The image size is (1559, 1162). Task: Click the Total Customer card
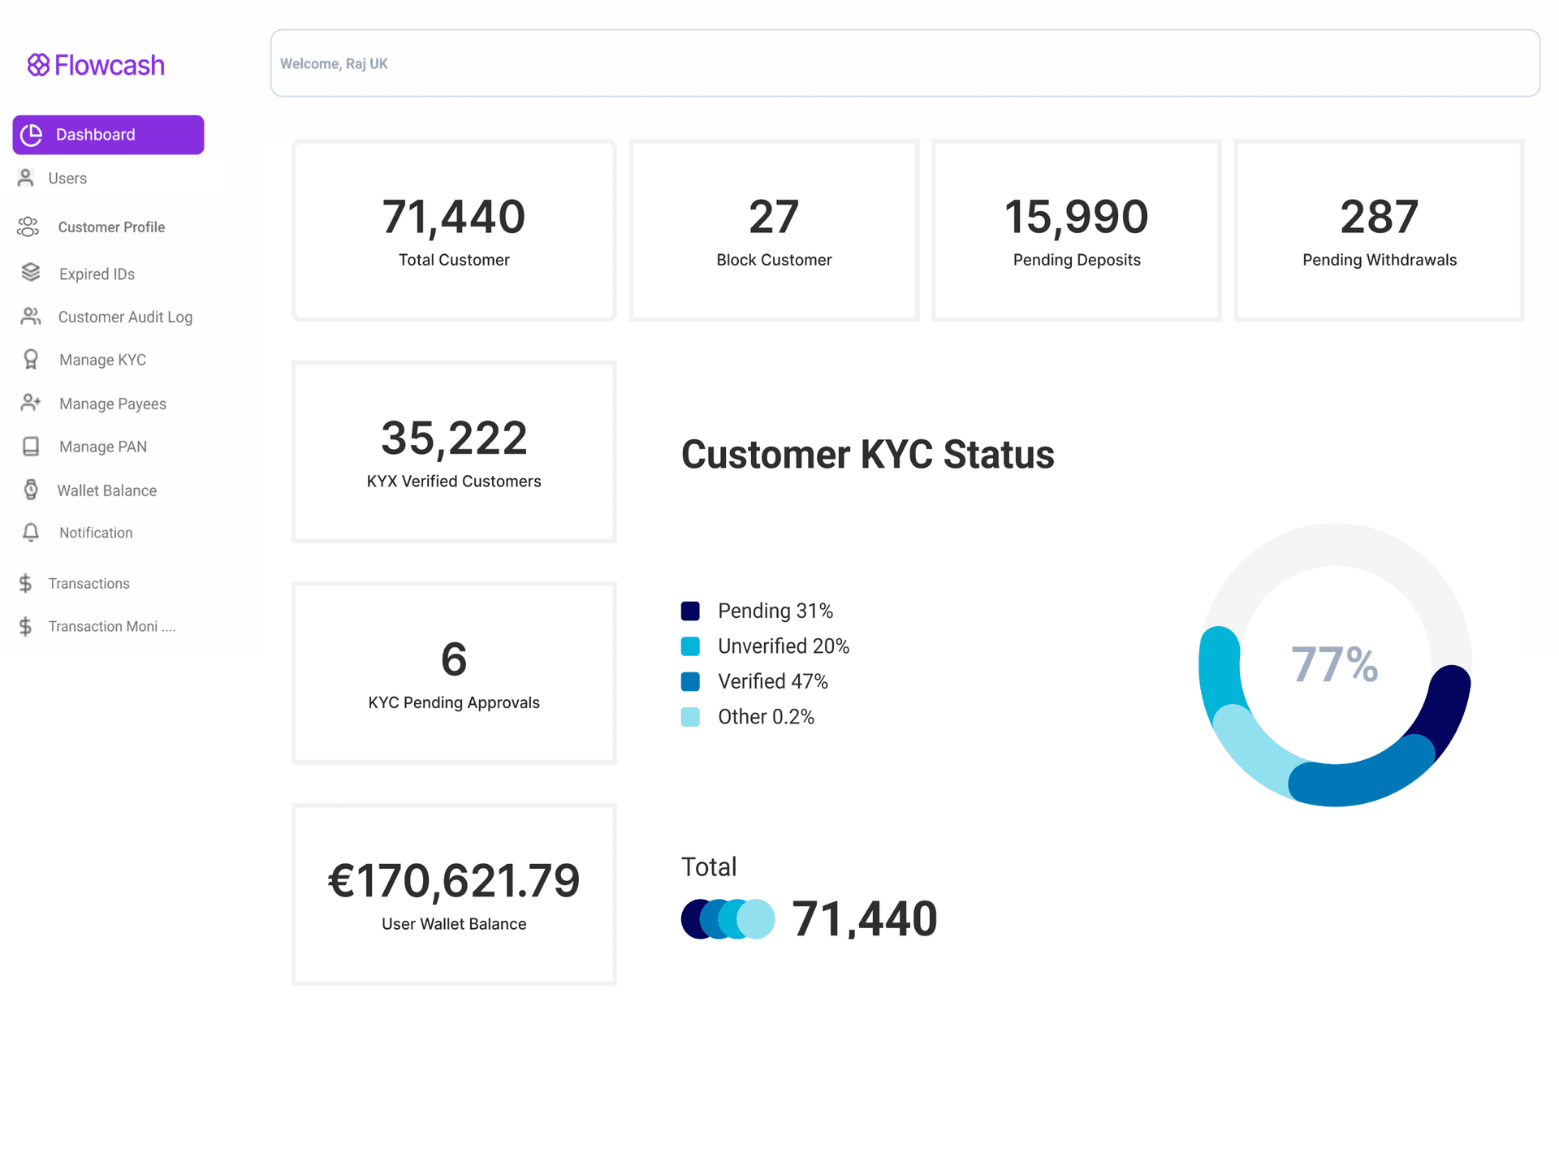[453, 231]
